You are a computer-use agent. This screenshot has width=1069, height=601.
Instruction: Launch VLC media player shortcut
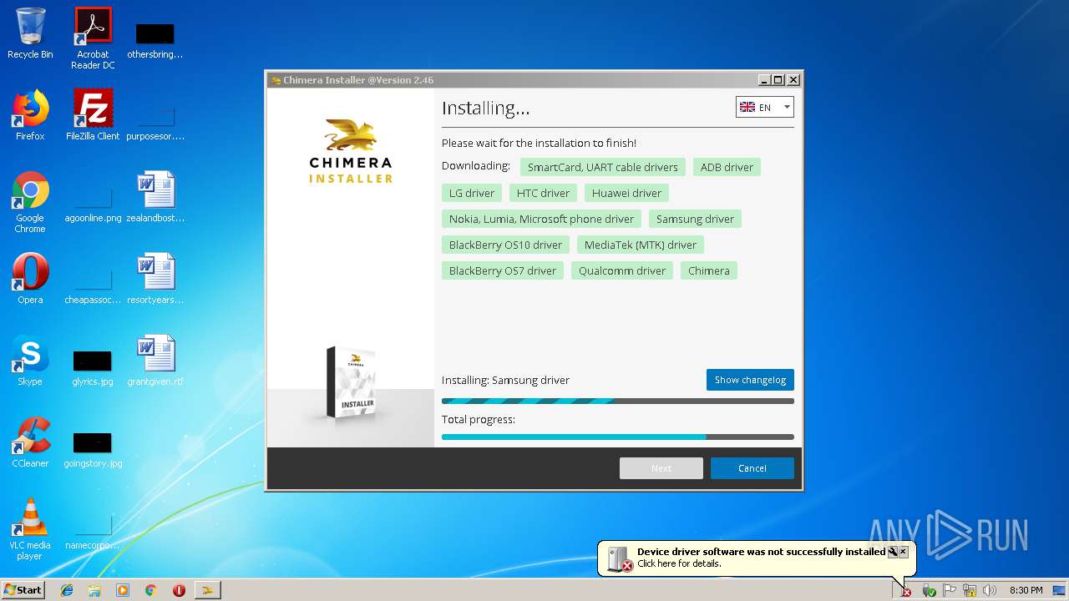[30, 529]
